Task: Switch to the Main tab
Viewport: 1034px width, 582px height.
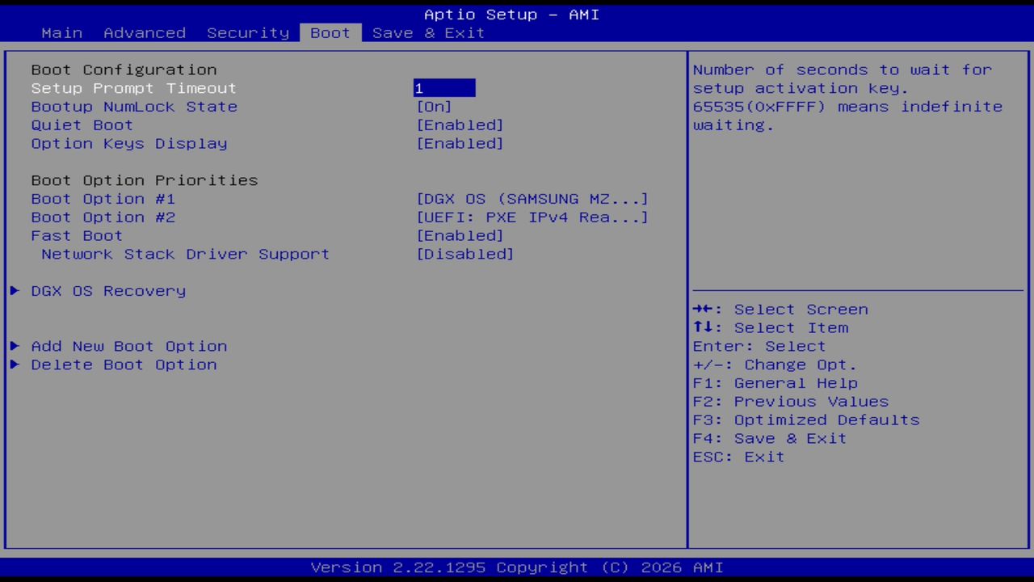Action: 62,33
